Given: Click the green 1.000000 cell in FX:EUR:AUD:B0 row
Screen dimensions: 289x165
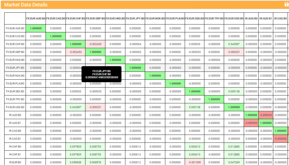Looking at the screenshot, I should [x=36, y=28].
